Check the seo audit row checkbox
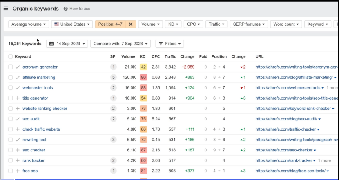Screen dimensions: 339x180 (x=10, y=119)
